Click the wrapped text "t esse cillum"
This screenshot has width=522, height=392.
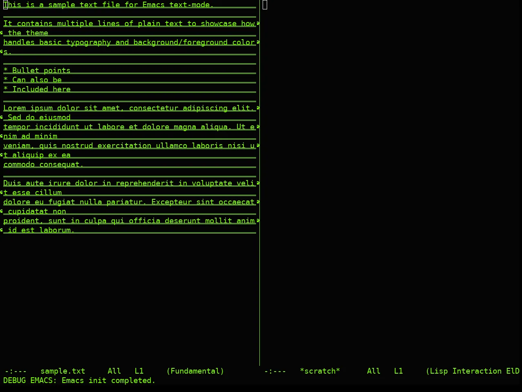tap(33, 193)
